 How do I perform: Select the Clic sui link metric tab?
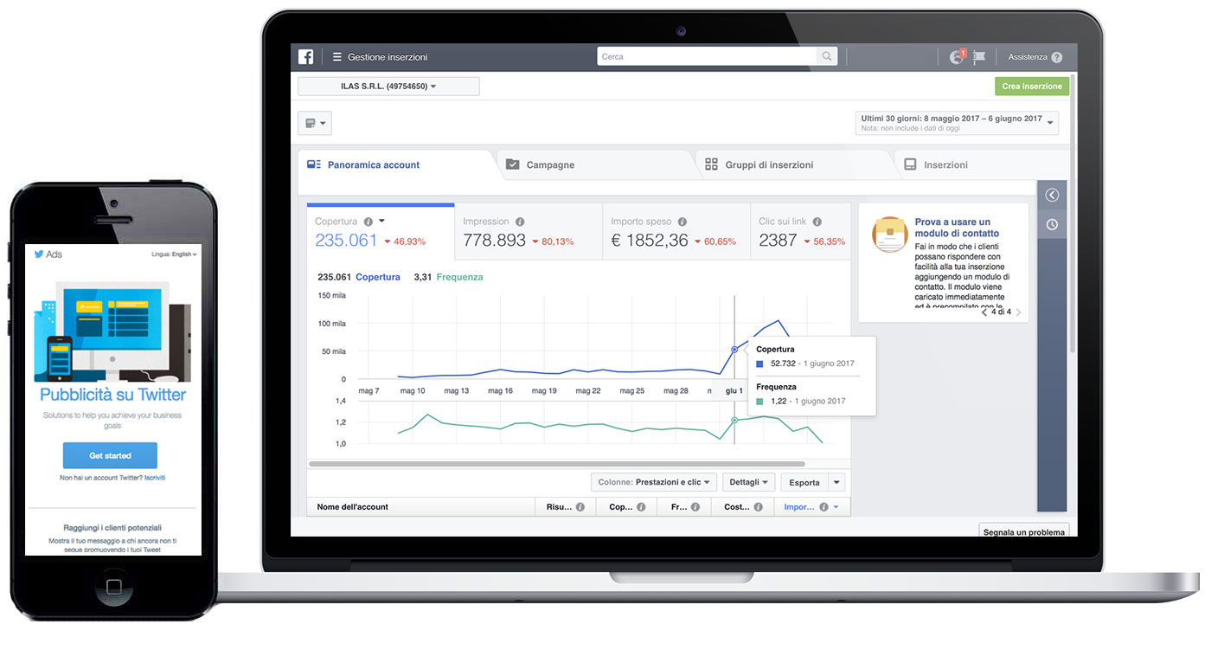801,232
